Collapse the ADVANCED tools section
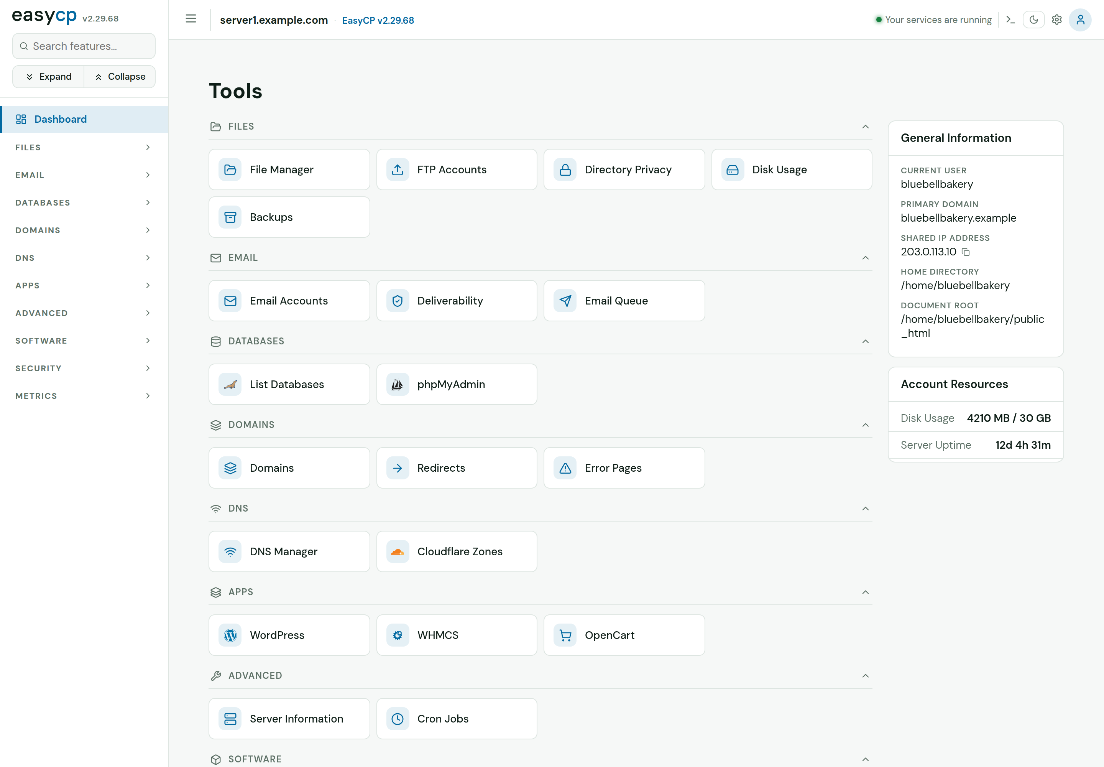 pyautogui.click(x=865, y=676)
